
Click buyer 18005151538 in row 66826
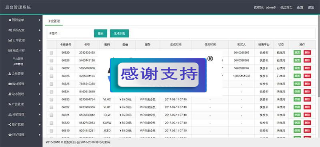(242, 76)
